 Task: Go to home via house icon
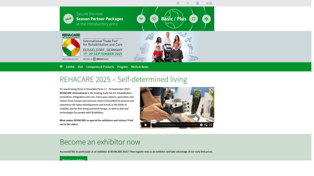61,67
